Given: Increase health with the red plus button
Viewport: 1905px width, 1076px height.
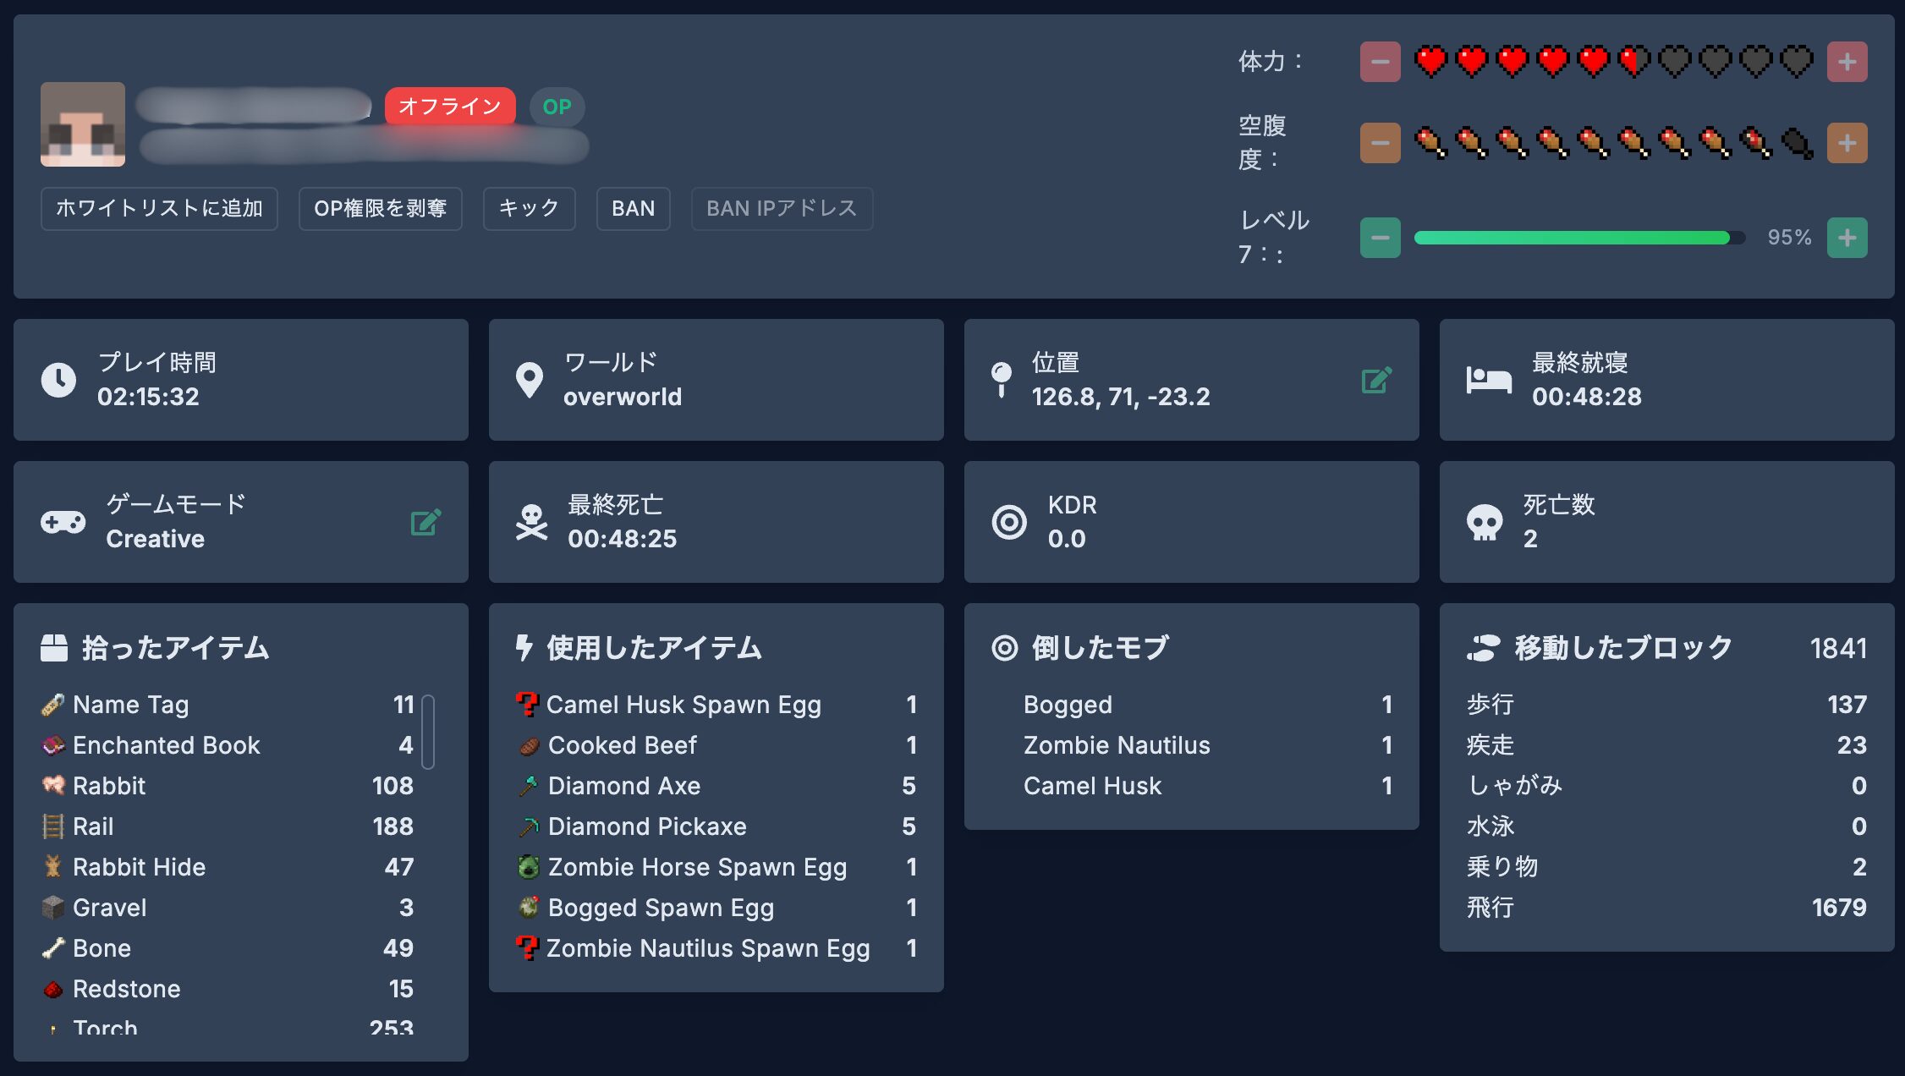Looking at the screenshot, I should point(1847,62).
